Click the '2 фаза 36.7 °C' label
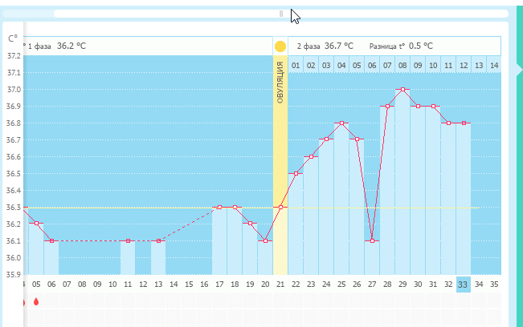This screenshot has height=327, width=523. click(x=326, y=46)
